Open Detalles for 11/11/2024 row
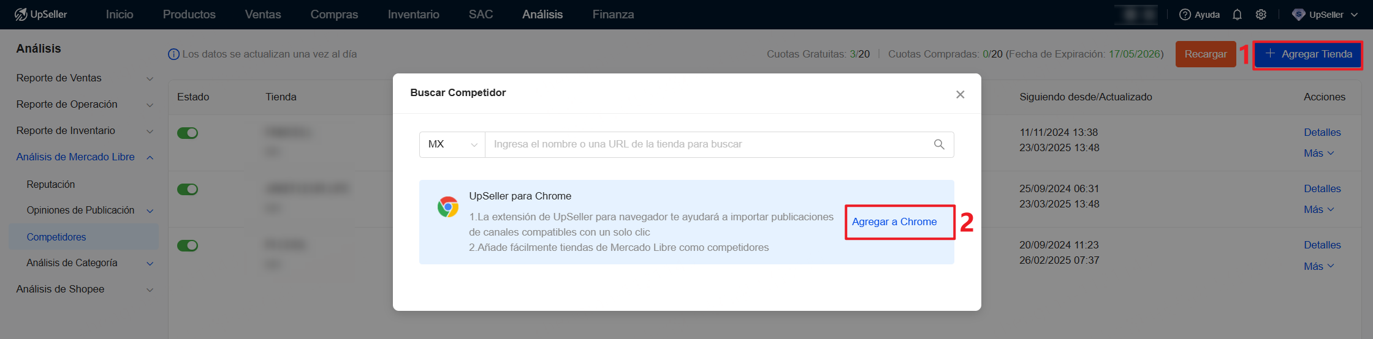 point(1322,132)
